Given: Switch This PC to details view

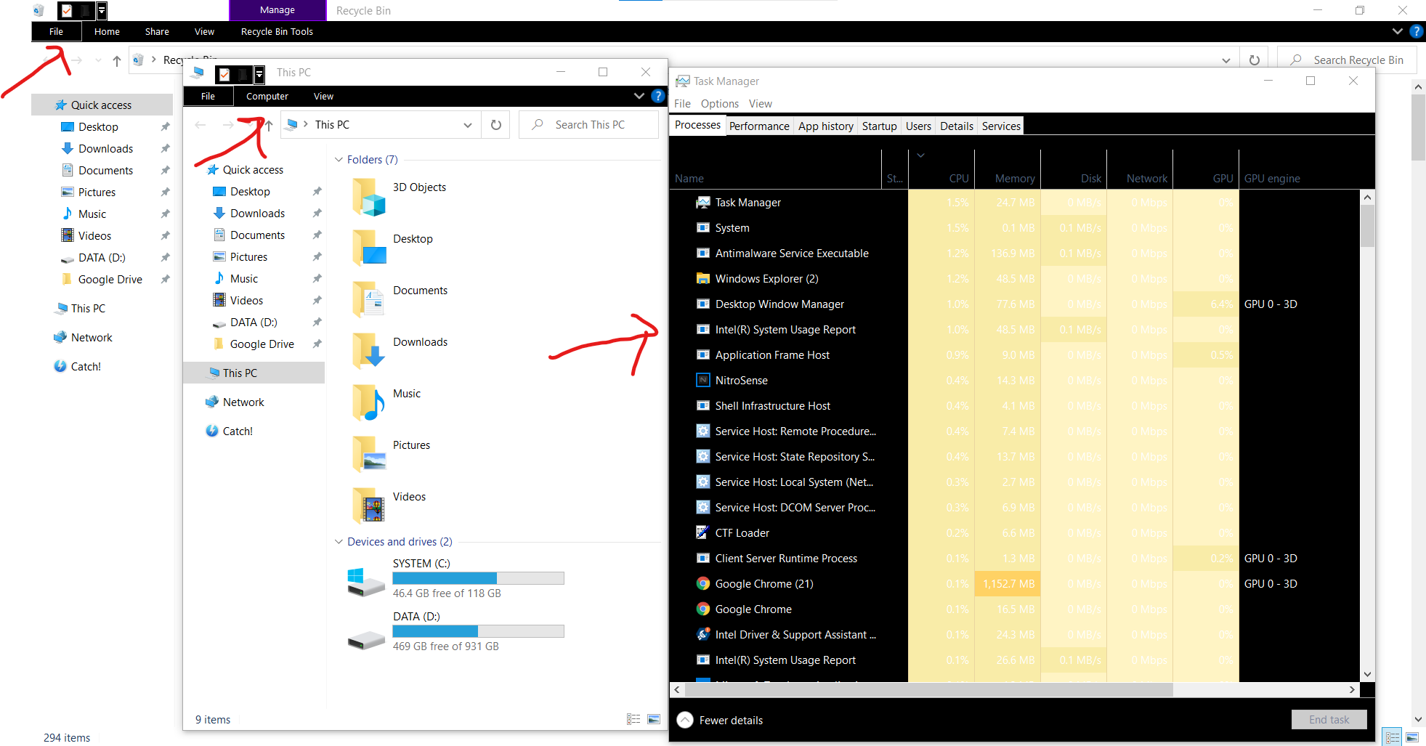Looking at the screenshot, I should (x=633, y=719).
